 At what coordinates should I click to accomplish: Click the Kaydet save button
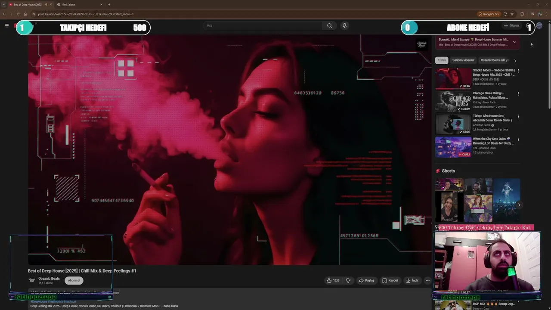pos(390,280)
